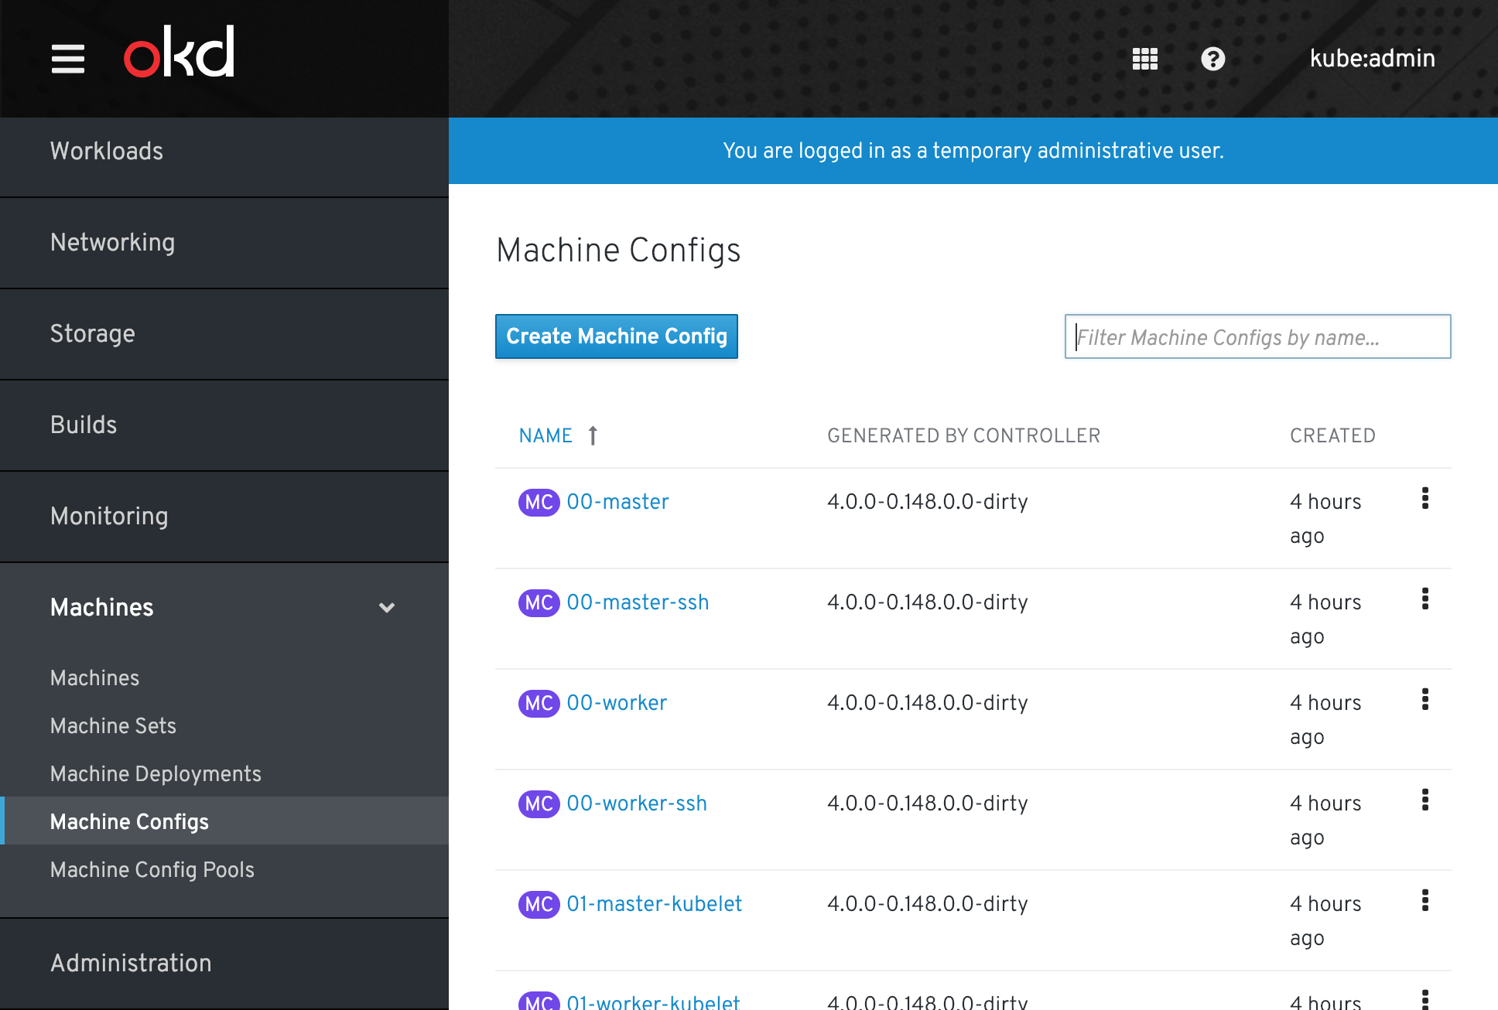Select Machine Config Pools in sidebar
Image resolution: width=1498 pixels, height=1010 pixels.
click(x=152, y=870)
